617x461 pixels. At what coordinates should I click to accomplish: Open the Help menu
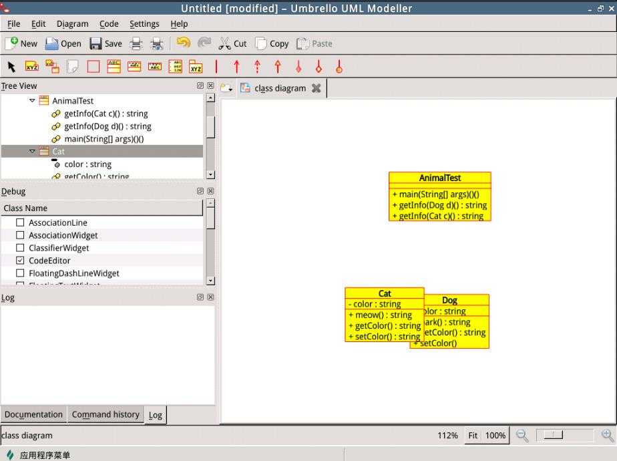click(x=179, y=24)
